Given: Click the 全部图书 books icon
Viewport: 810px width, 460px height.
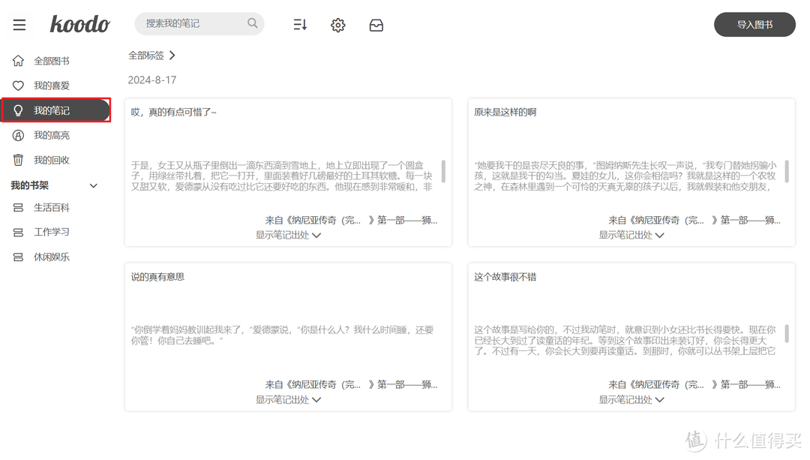Looking at the screenshot, I should pyautogui.click(x=16, y=60).
